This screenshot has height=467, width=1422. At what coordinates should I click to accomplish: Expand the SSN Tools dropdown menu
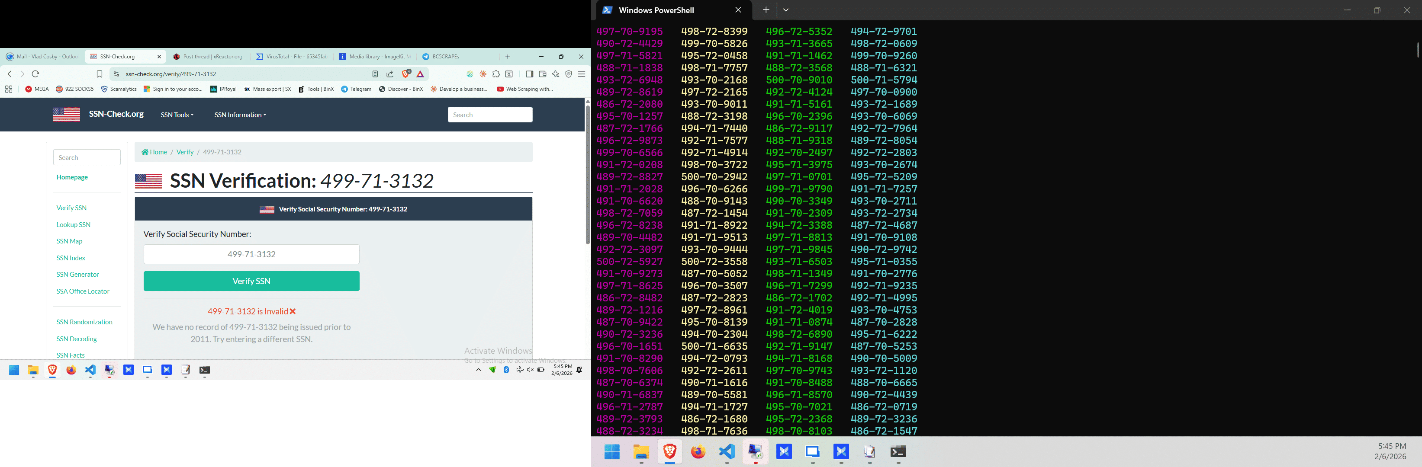pyautogui.click(x=177, y=115)
